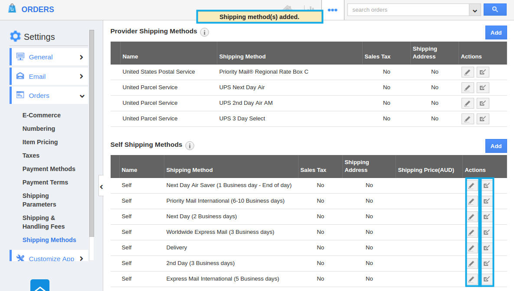
Task: Open Payment Methods settings
Action: coord(49,169)
